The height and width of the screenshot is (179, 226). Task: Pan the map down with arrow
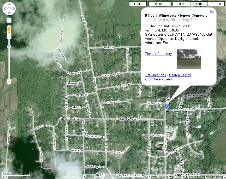(9, 14)
